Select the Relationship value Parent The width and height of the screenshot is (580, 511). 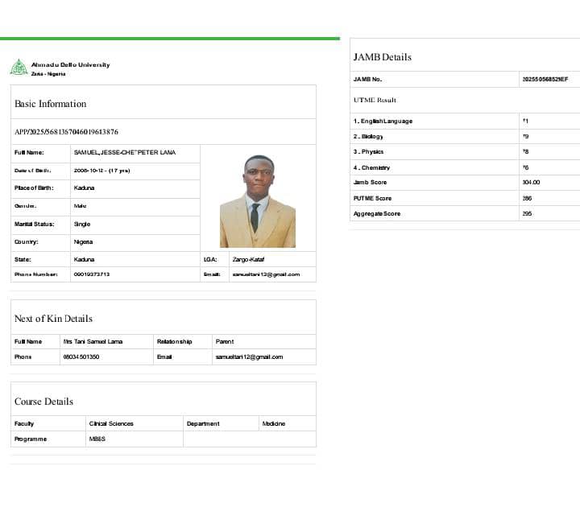[x=225, y=341]
